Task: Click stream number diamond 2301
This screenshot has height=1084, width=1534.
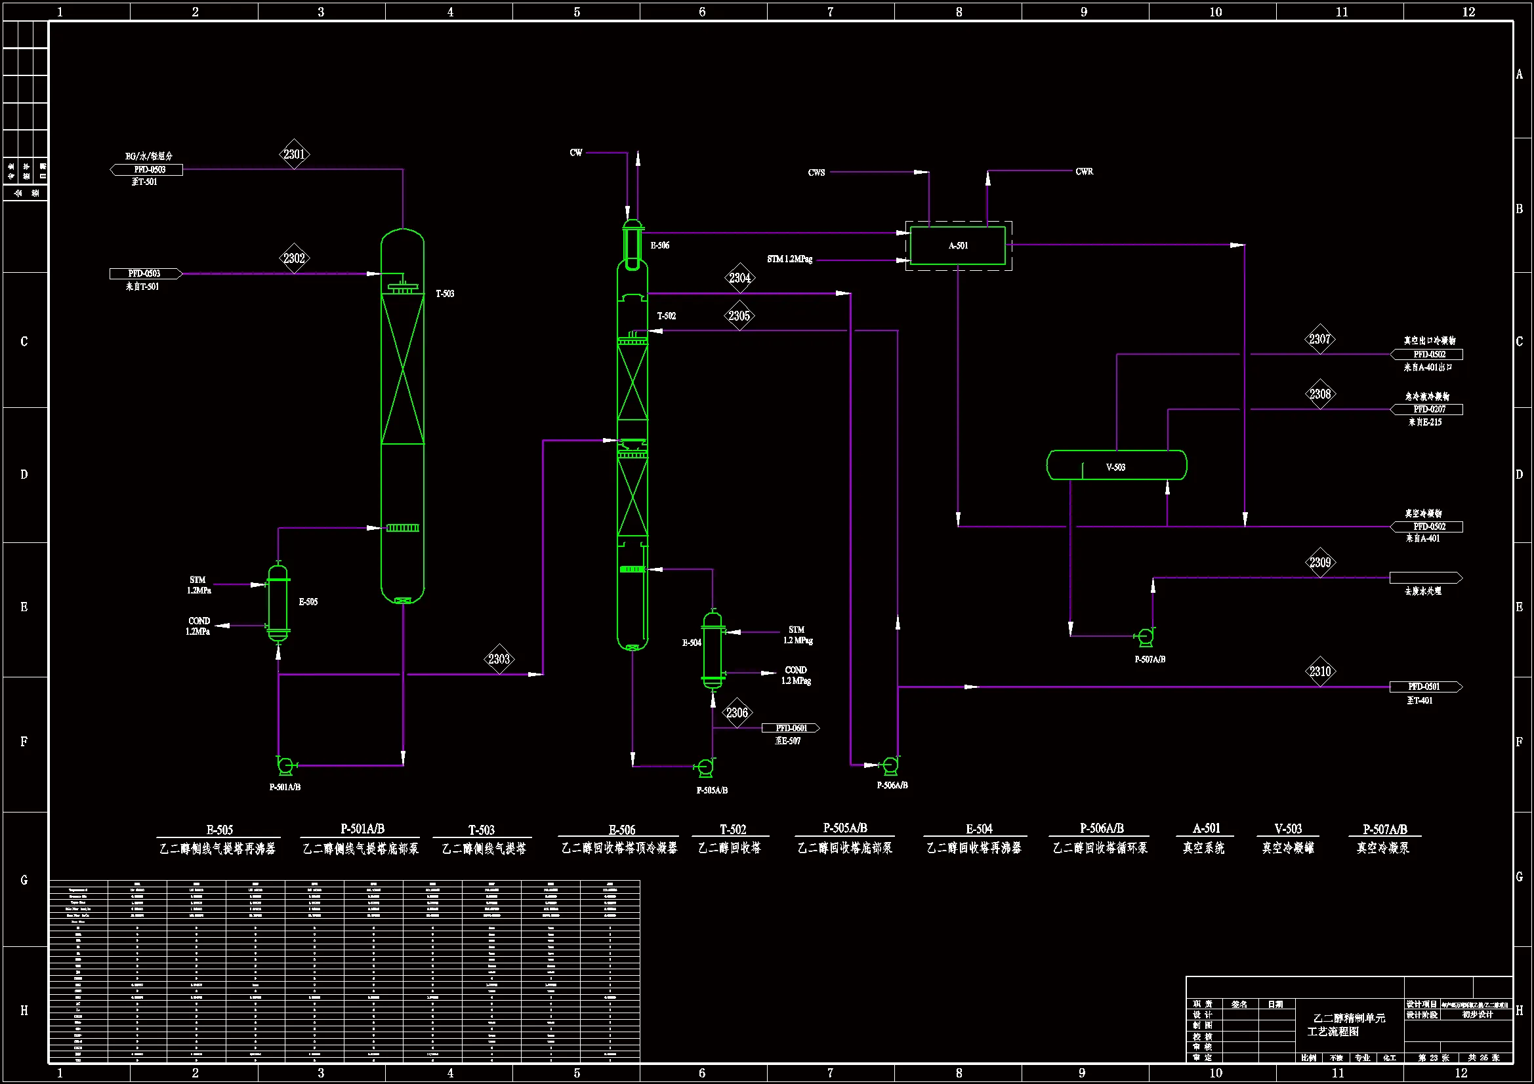Action: pyautogui.click(x=294, y=154)
